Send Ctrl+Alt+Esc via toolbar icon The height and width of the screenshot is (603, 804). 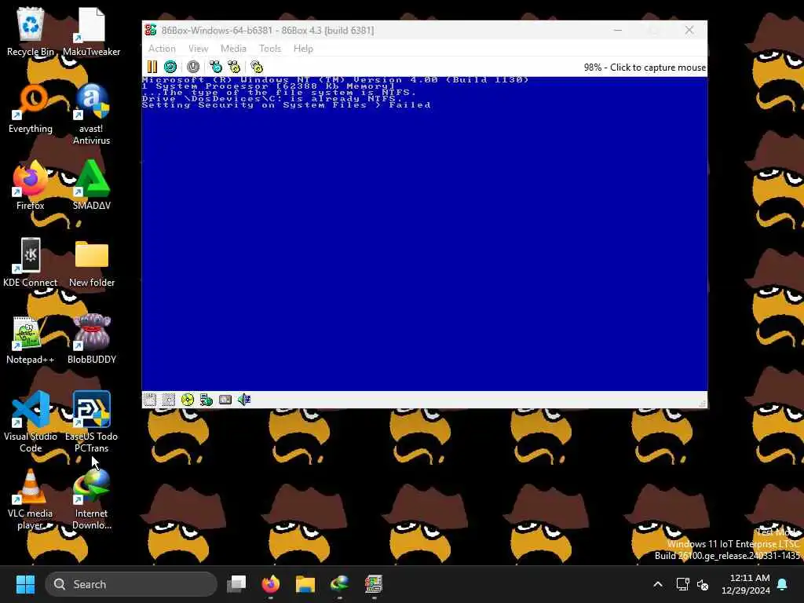point(234,67)
